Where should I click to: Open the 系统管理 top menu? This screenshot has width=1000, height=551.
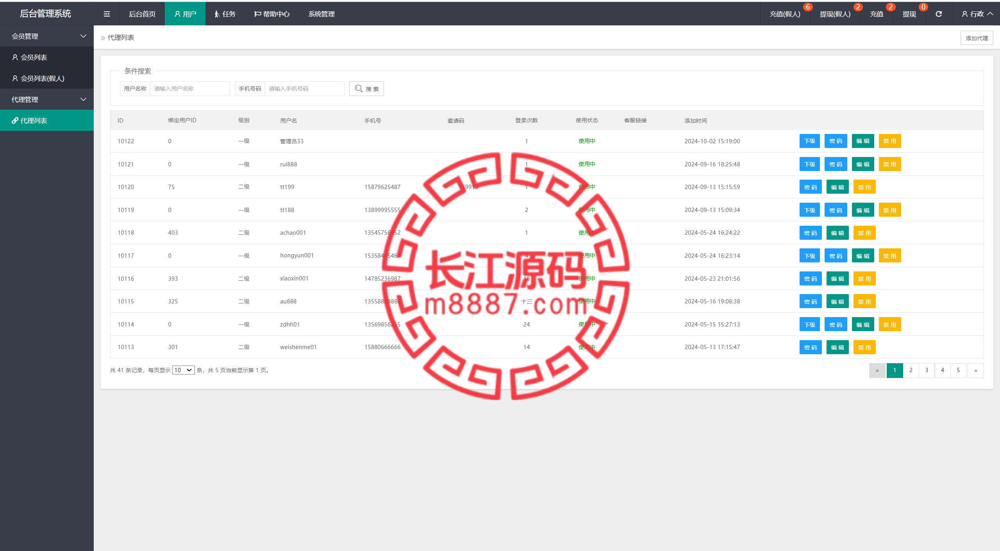(x=321, y=14)
